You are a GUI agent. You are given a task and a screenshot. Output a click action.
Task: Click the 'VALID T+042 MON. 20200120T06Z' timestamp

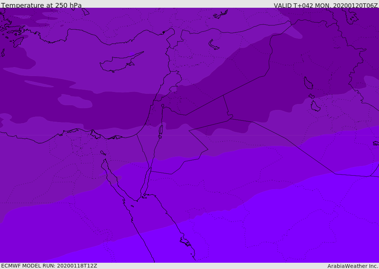[326, 6]
